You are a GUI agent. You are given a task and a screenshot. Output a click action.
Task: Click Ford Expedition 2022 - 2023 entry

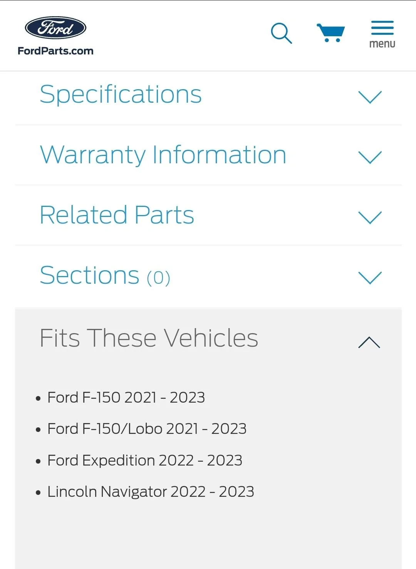click(x=144, y=460)
